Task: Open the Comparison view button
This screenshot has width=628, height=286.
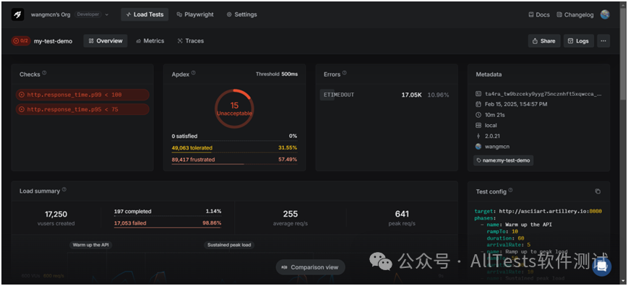Action: [311, 267]
